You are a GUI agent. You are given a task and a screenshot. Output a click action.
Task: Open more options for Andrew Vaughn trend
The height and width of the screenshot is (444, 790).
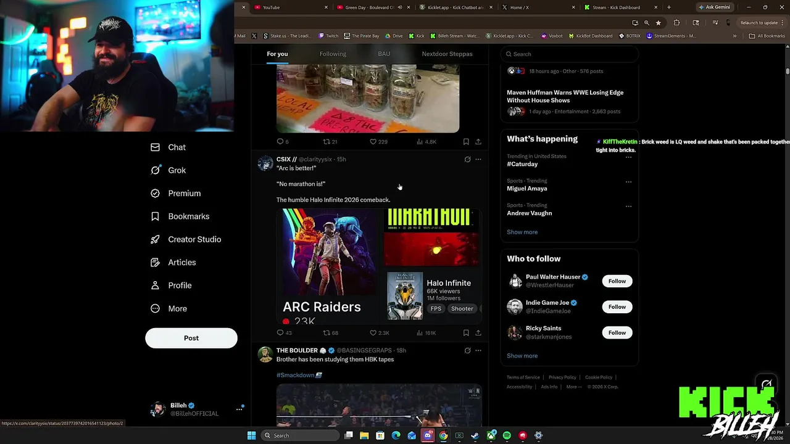pos(628,206)
